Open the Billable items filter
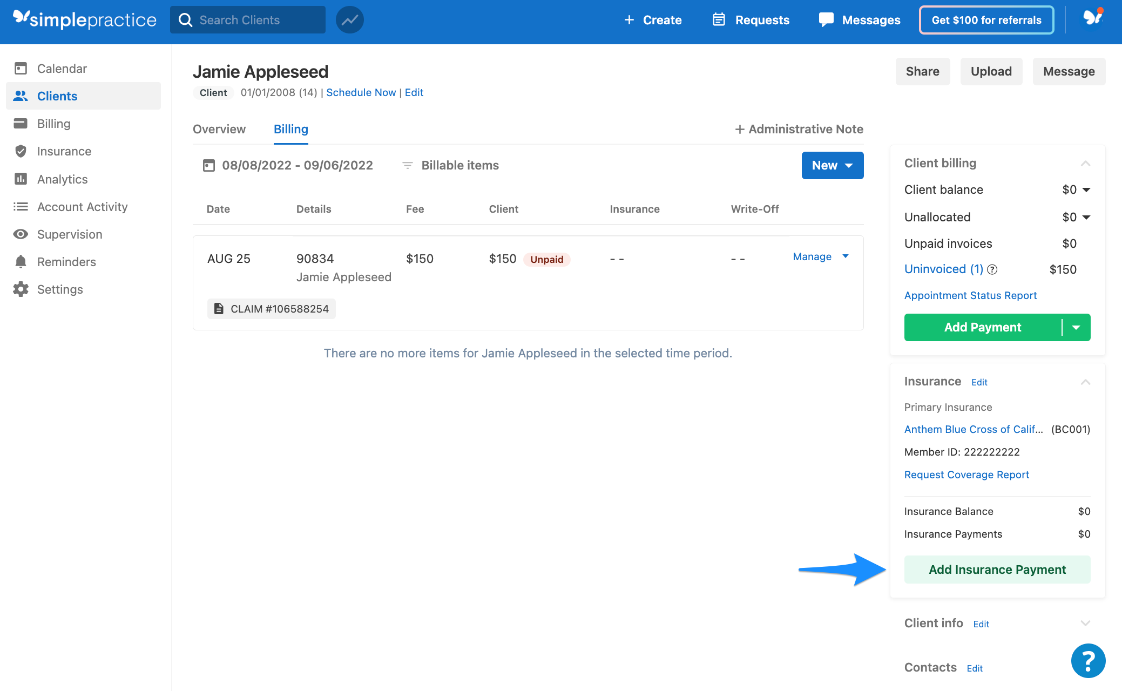This screenshot has width=1122, height=691. 450,165
